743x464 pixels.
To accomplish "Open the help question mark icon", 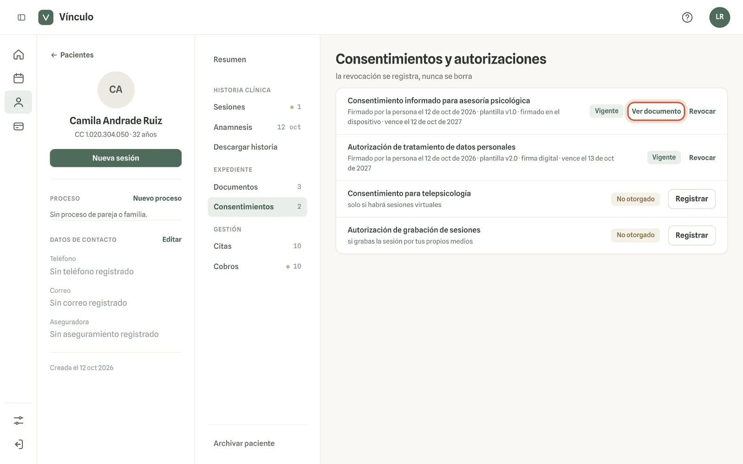I will click(x=687, y=17).
